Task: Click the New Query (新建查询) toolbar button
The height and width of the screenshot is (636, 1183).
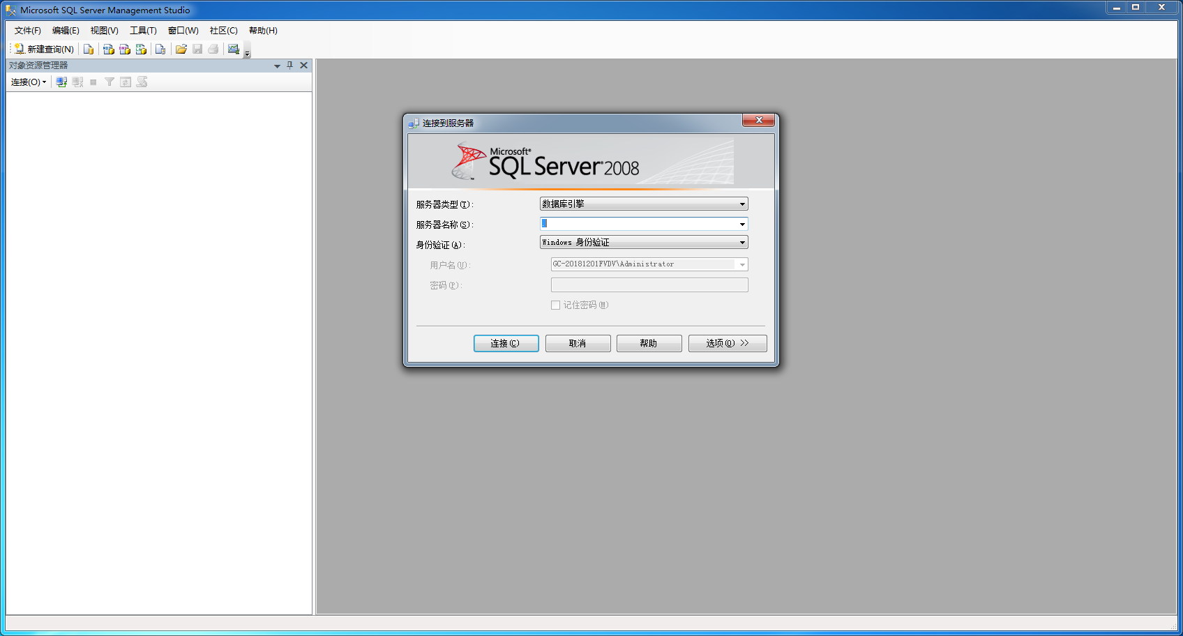Action: [44, 49]
